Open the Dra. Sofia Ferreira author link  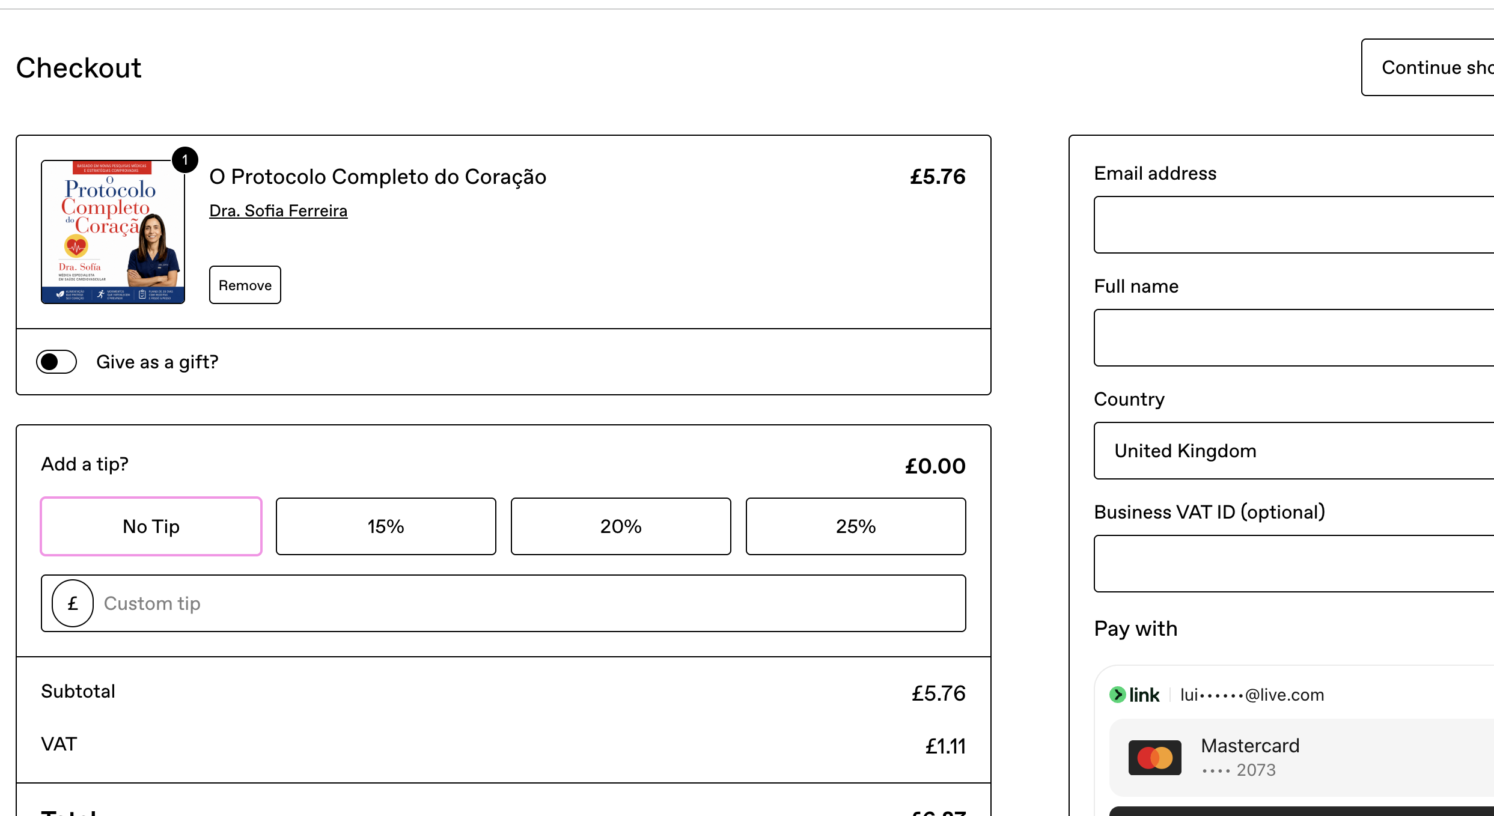[x=278, y=211]
